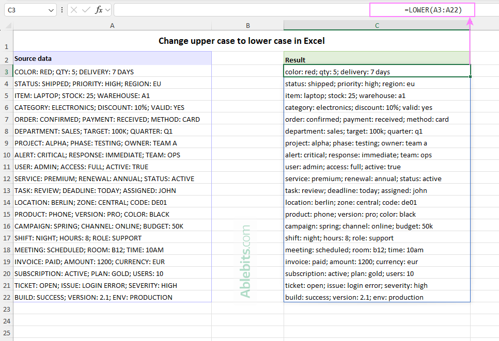Click the fill handle on the selected range corner
Screen dimensions: 499x341
tap(470, 75)
